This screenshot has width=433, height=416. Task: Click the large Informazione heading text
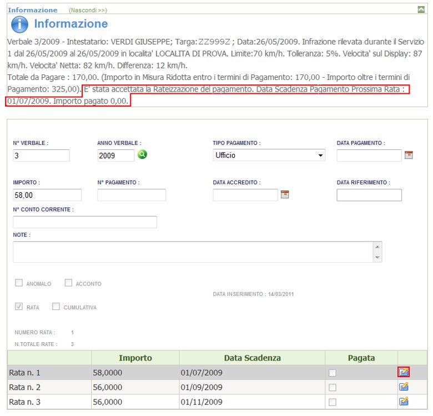pyautogui.click(x=71, y=24)
